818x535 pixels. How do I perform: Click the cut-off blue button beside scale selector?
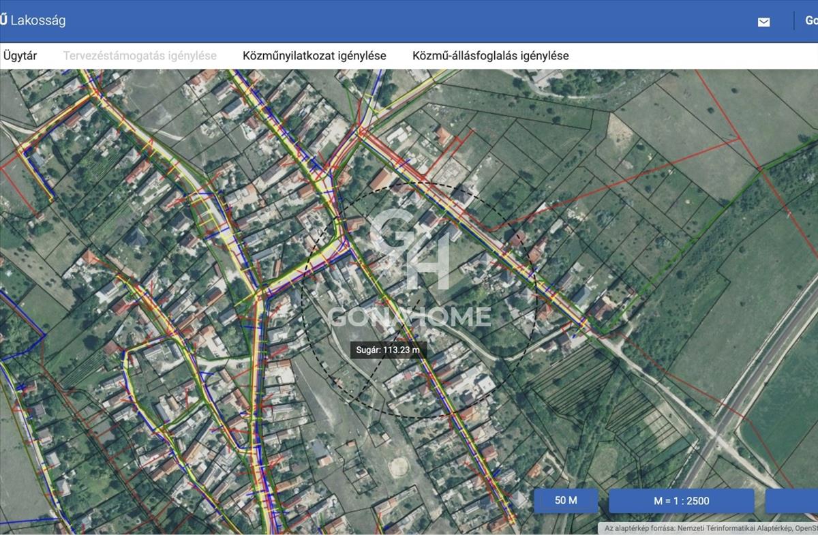[792, 501]
